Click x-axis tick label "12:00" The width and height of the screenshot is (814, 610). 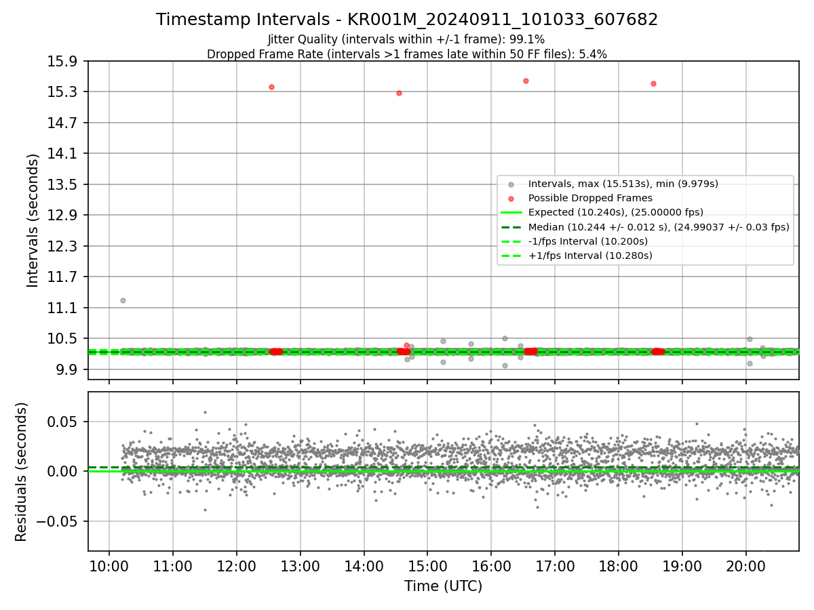(237, 566)
